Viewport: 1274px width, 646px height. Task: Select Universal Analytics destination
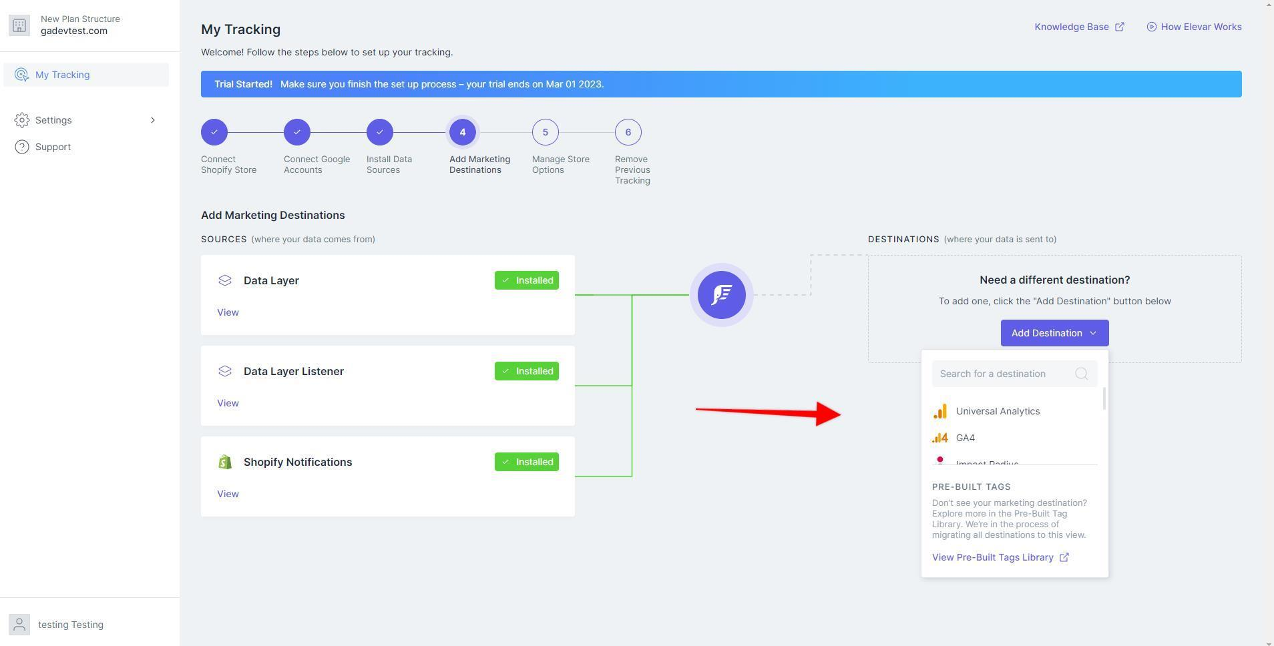click(1015, 411)
